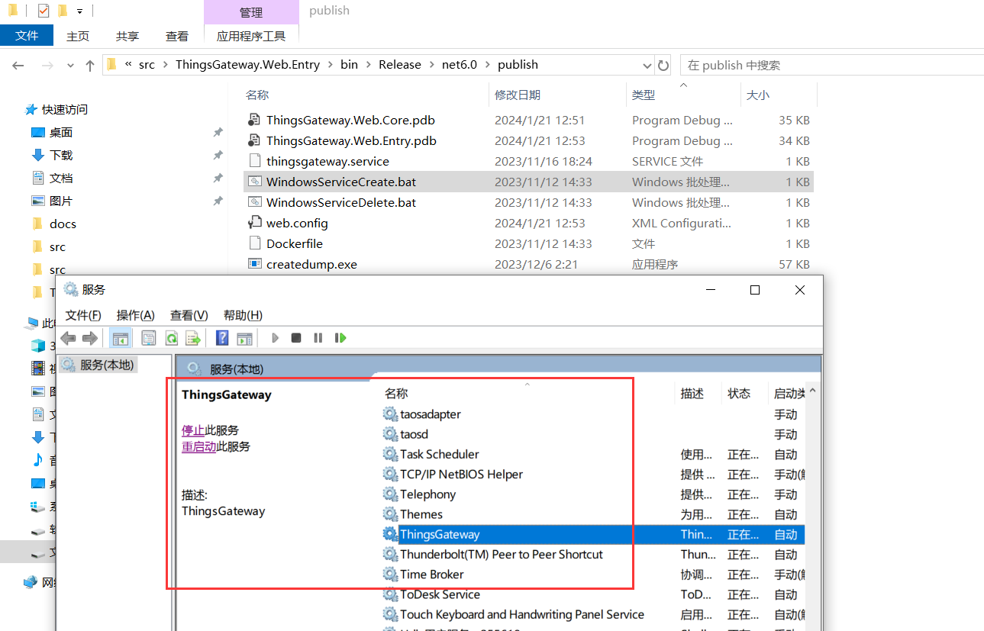Click the Export List toolbar icon
This screenshot has height=631, width=984.
click(x=193, y=338)
